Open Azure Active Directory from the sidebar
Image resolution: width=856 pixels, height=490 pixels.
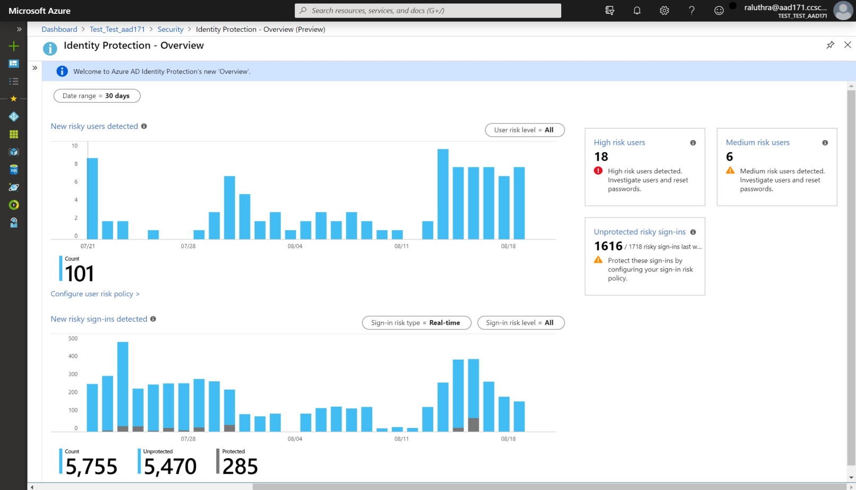[14, 117]
